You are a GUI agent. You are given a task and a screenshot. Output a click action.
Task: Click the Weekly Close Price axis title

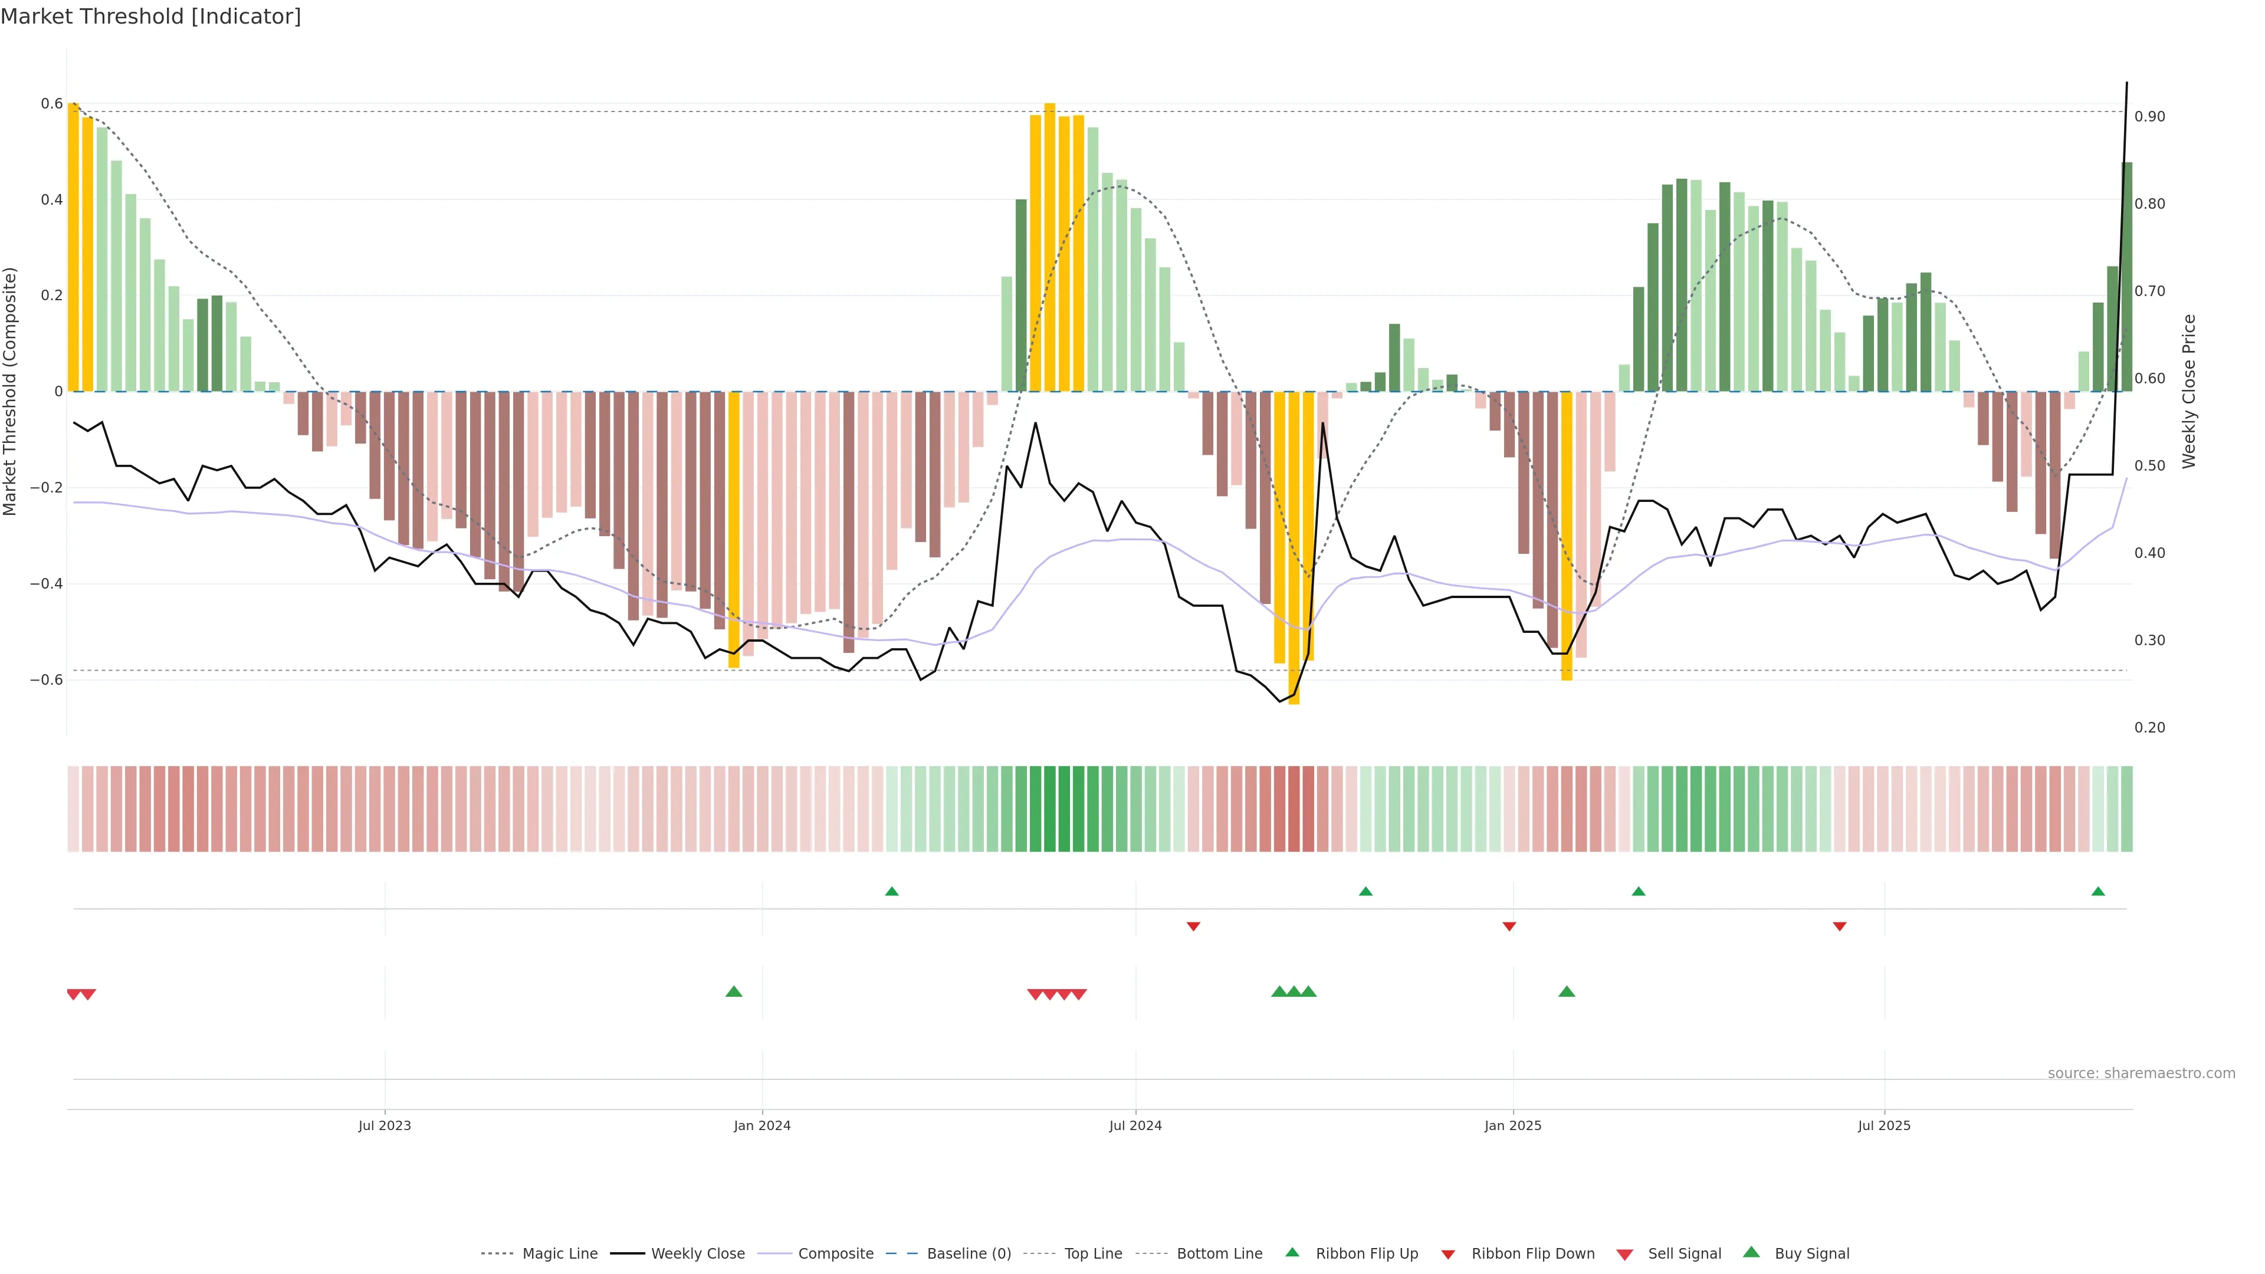(x=2188, y=391)
